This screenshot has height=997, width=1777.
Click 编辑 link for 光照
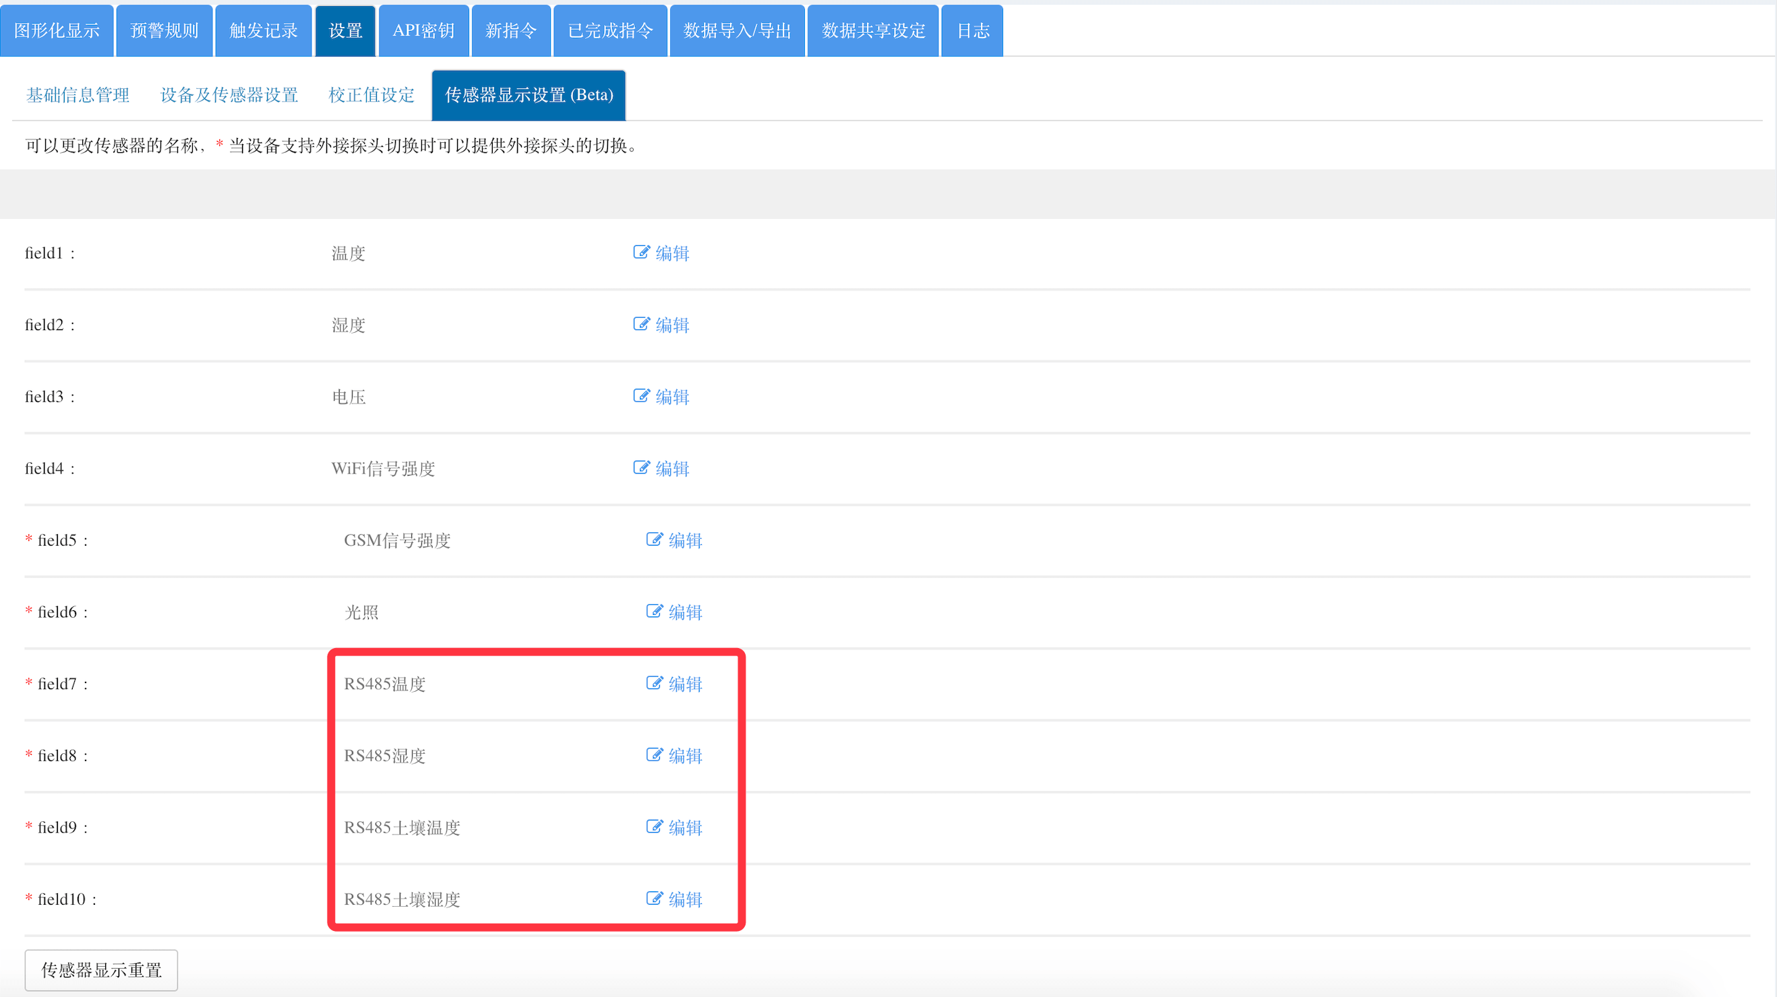(x=686, y=612)
